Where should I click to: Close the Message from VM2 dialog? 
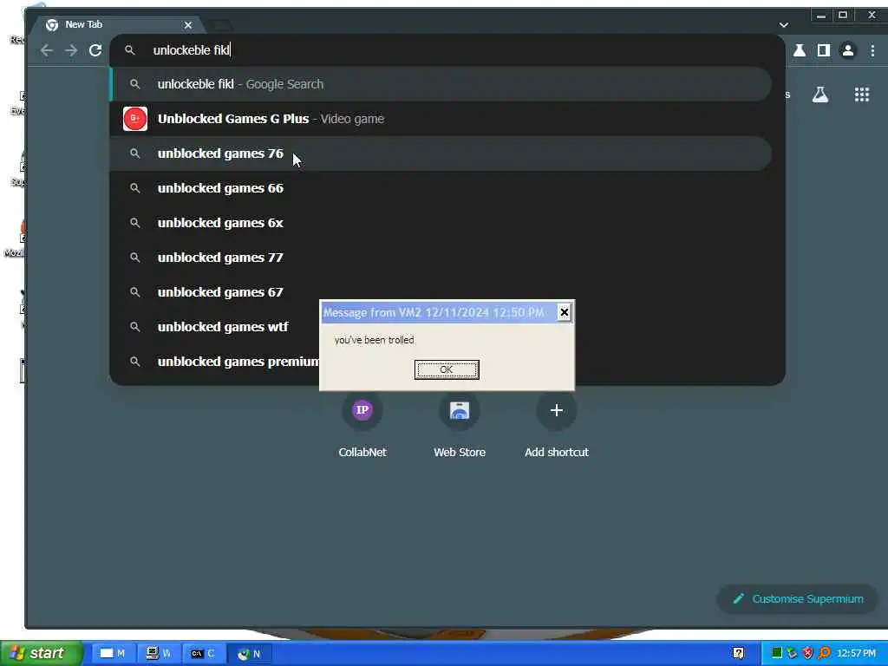tap(564, 312)
